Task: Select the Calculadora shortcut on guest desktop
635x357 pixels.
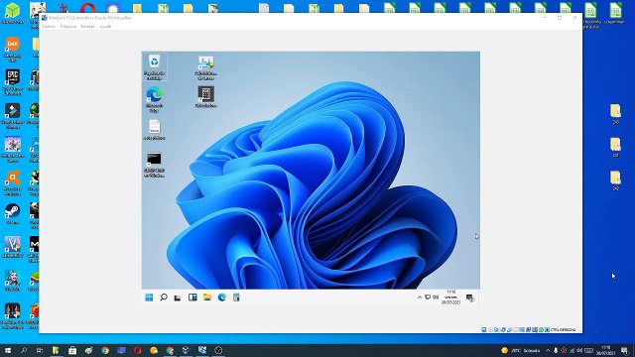Action: [205, 97]
